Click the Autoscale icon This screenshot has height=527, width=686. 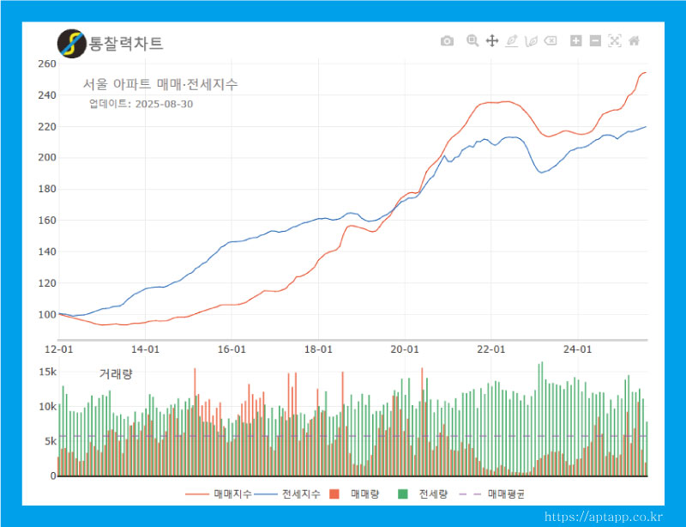[614, 41]
